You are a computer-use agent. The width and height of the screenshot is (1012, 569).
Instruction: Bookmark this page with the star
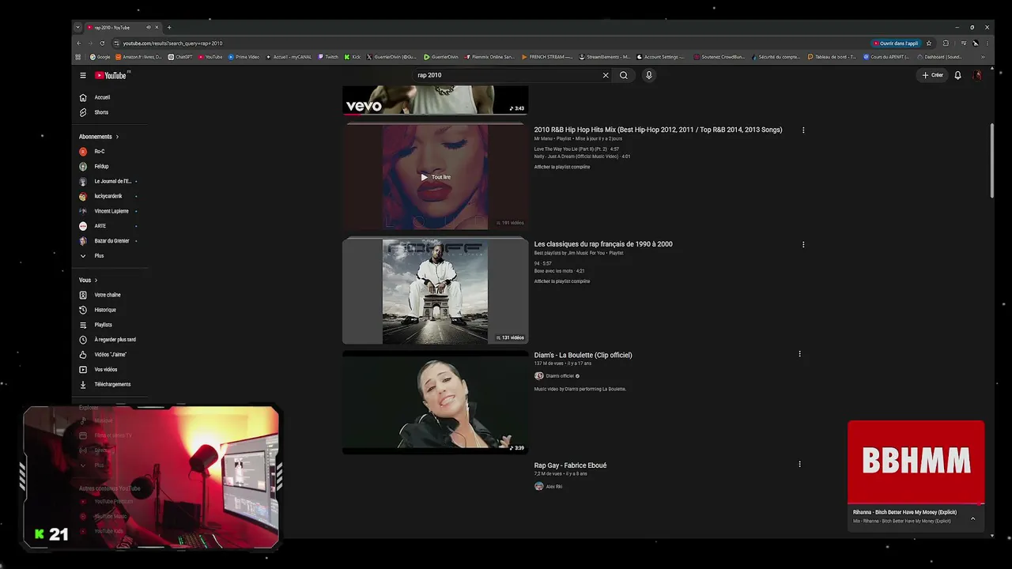[929, 43]
